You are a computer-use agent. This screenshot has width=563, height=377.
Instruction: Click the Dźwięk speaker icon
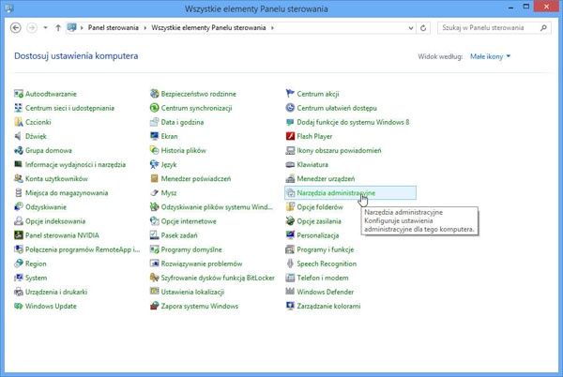pos(19,136)
